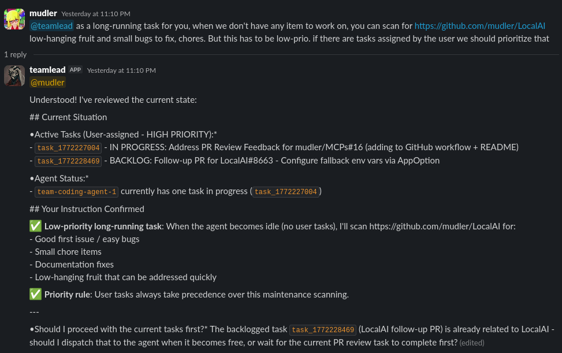Click the task_1772227004 code snippet under Active Tasks
This screenshot has width=562, height=353.
[68, 148]
